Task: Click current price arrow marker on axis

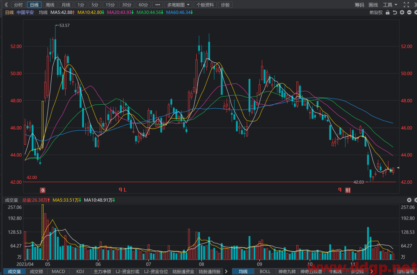Action: click(x=398, y=168)
